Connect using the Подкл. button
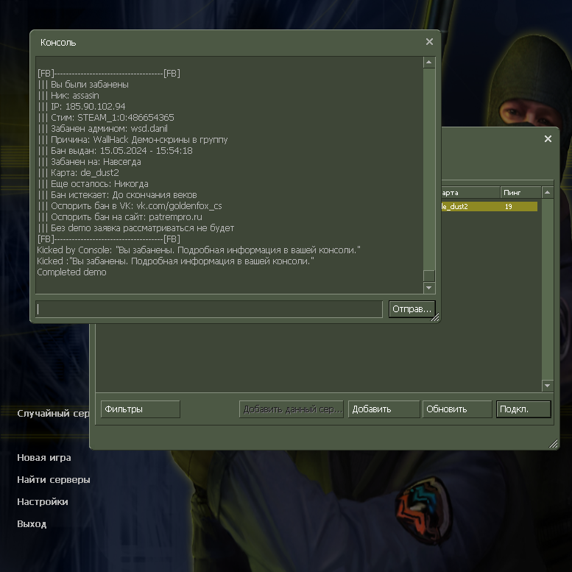The image size is (572, 572). pyautogui.click(x=523, y=409)
